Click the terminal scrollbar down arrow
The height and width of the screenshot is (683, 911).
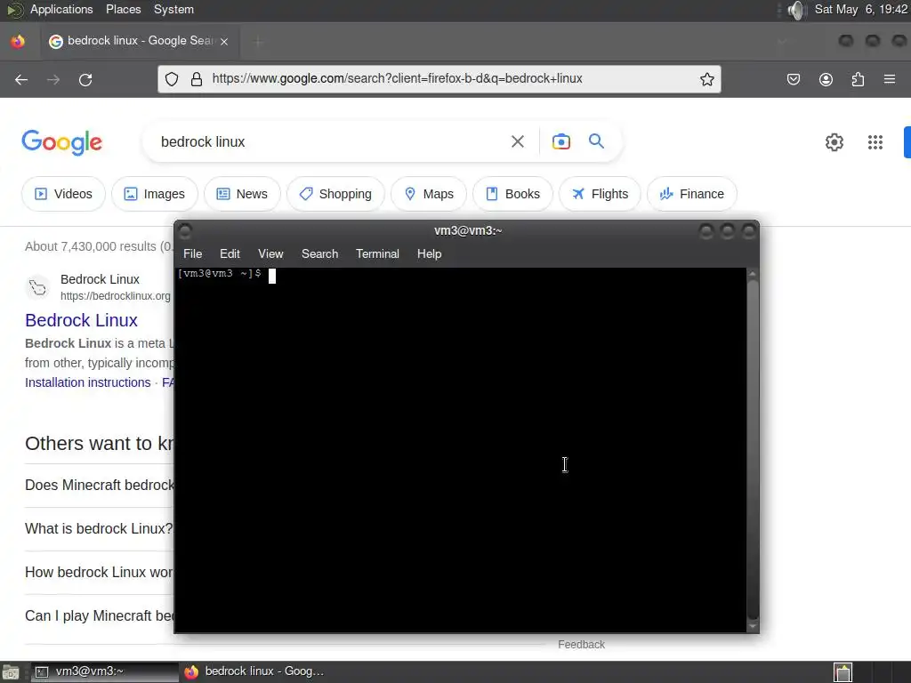[x=753, y=626]
